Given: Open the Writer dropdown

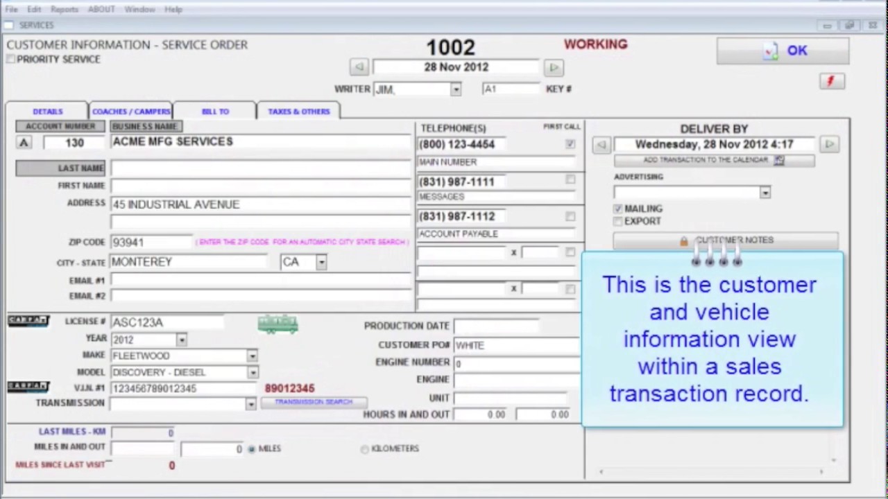Looking at the screenshot, I should 456,89.
